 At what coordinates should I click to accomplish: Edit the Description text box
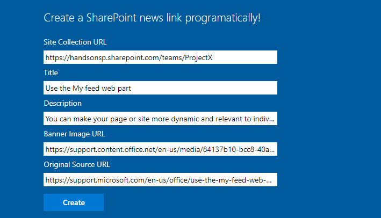click(160, 119)
